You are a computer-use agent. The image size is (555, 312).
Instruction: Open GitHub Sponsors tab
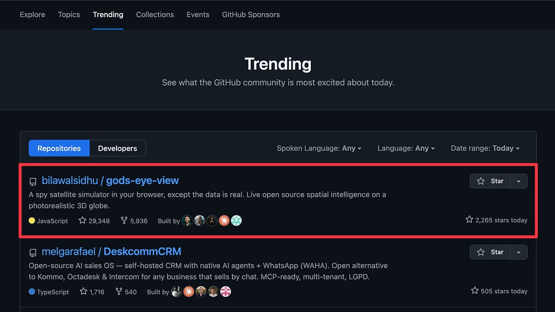click(x=251, y=15)
